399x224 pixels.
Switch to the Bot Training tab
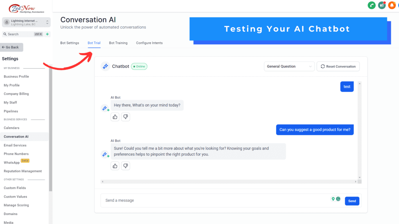(x=118, y=43)
